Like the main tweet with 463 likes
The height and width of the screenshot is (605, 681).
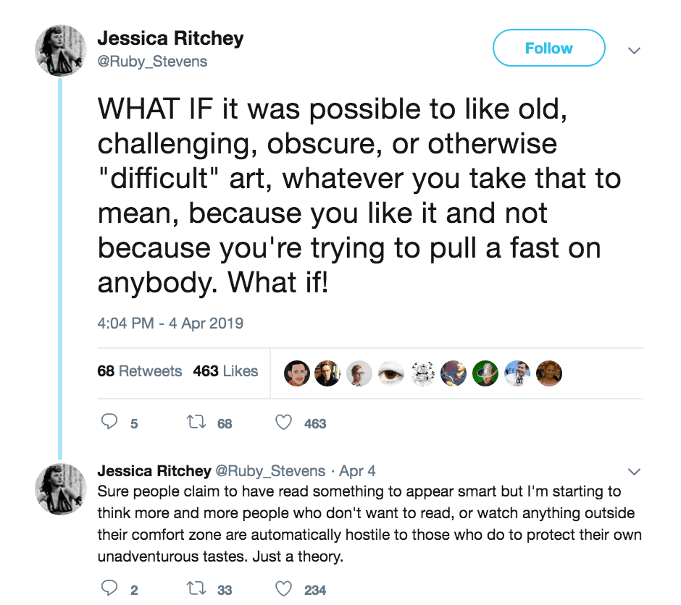coord(285,423)
